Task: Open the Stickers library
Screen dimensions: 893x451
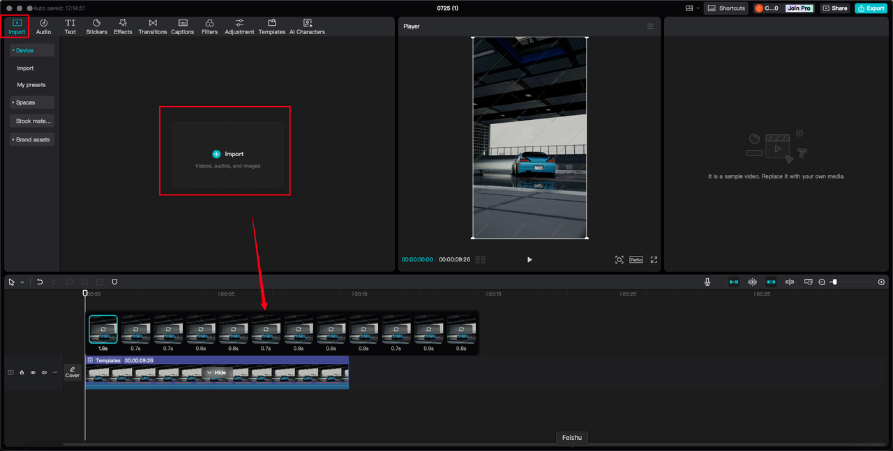Action: tap(96, 26)
